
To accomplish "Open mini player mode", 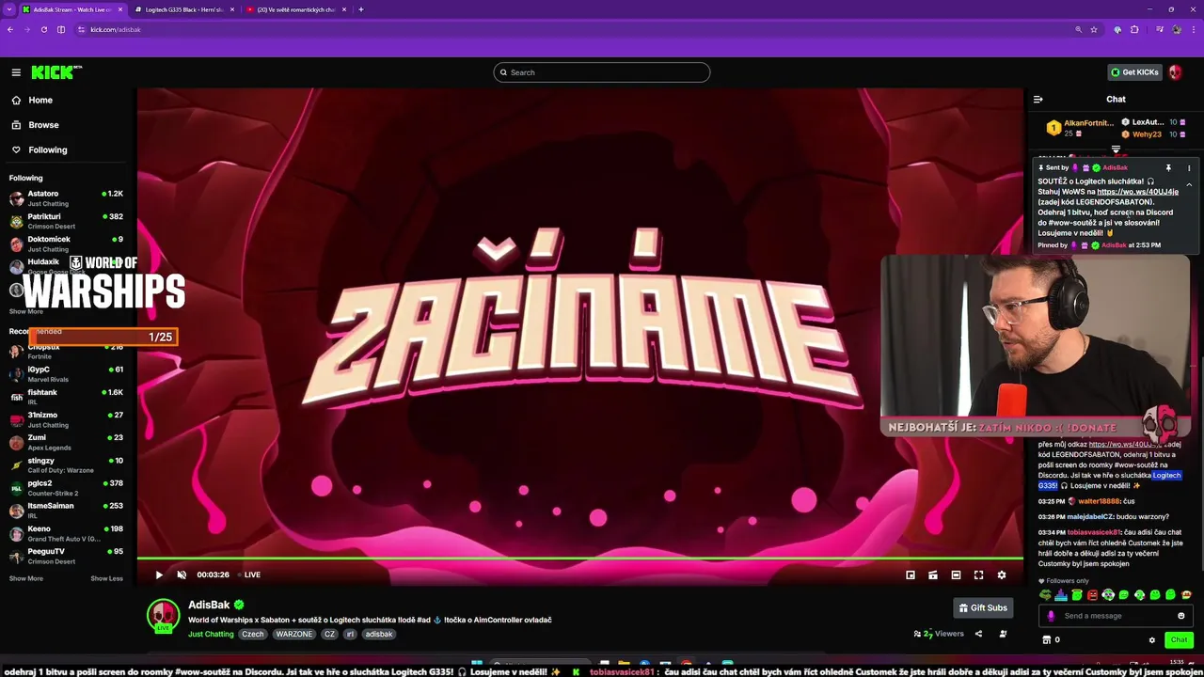I will coord(910,575).
